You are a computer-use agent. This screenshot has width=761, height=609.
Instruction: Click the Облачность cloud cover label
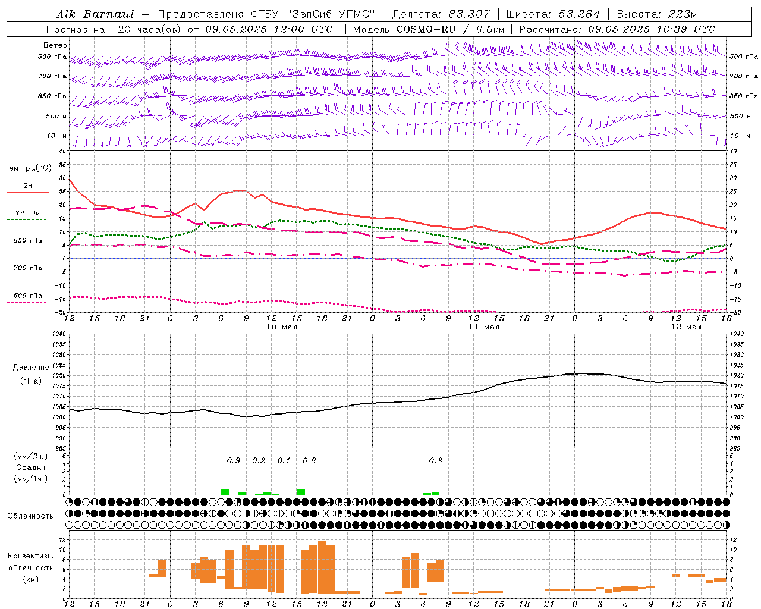point(31,516)
